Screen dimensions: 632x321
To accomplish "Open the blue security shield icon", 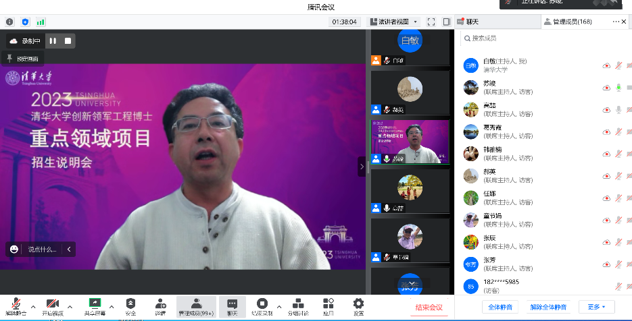I will [25, 22].
